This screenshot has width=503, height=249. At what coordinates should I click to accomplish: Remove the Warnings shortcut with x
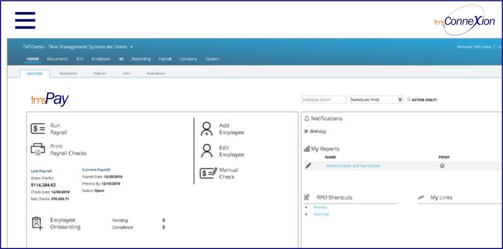tap(306, 214)
